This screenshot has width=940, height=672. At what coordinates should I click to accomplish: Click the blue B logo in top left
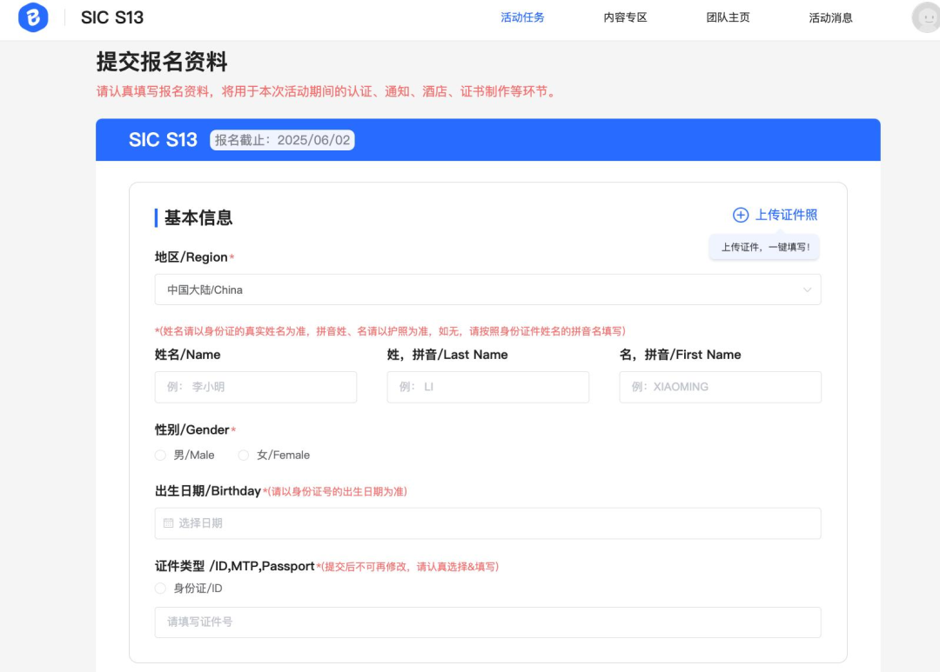[32, 17]
